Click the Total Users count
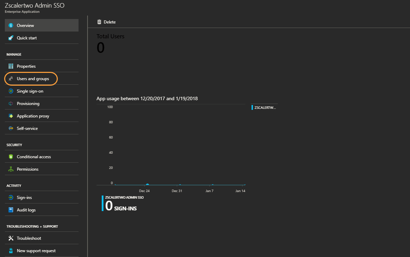 tap(101, 47)
